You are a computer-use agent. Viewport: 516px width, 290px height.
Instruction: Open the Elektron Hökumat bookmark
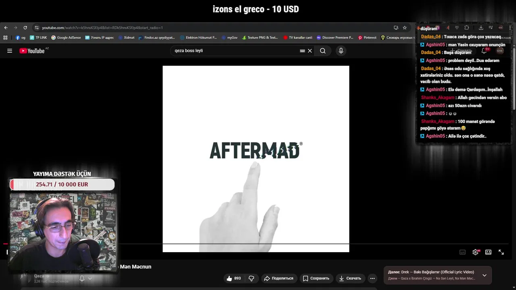point(198,37)
